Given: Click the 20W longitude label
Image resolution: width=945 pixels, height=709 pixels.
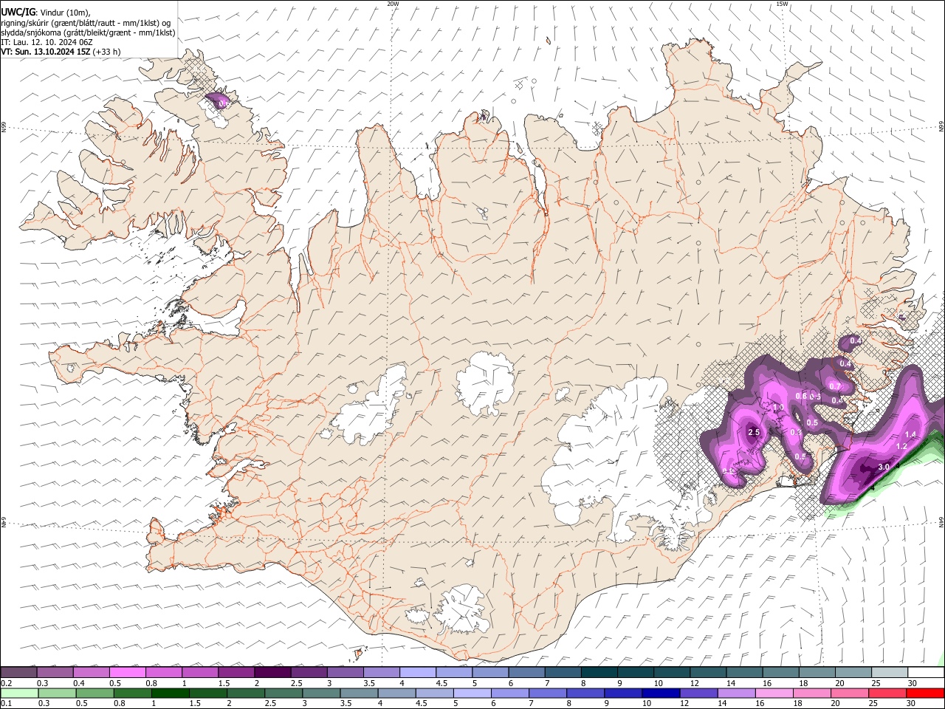Looking at the screenshot, I should [393, 4].
